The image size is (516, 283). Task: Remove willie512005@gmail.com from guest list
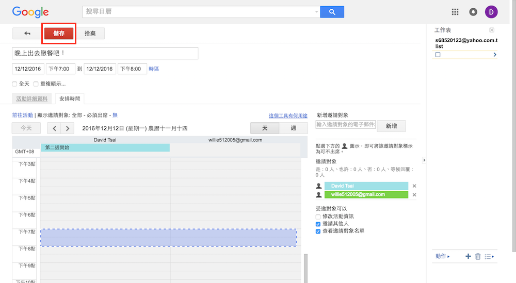[414, 195]
